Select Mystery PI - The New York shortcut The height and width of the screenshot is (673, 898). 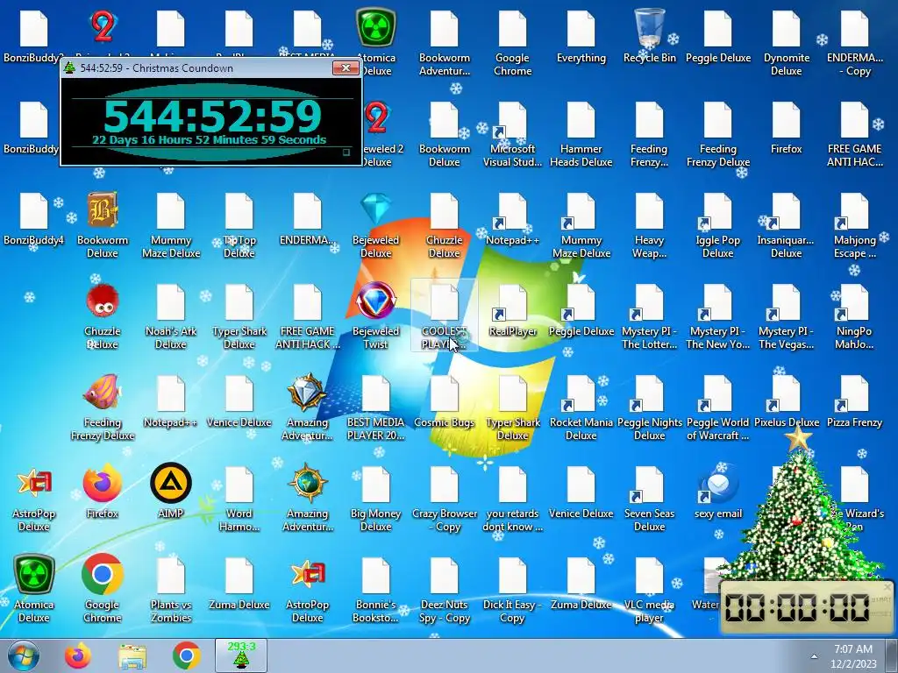718,316
